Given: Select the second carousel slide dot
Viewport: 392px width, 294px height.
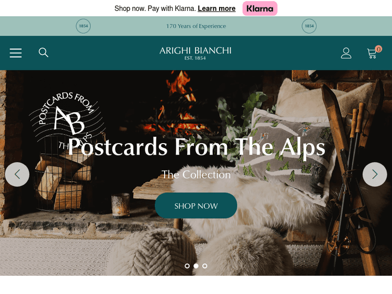Looking at the screenshot, I should [196, 266].
